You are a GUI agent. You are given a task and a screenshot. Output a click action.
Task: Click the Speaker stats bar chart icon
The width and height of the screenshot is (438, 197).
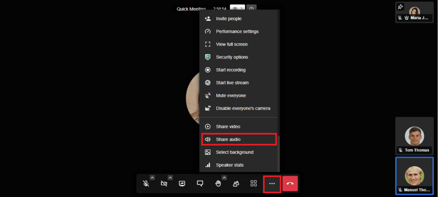pos(207,165)
